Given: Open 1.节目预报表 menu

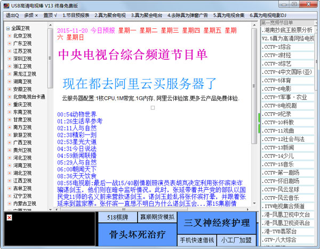Looking at the screenshot, I should coord(76,15).
